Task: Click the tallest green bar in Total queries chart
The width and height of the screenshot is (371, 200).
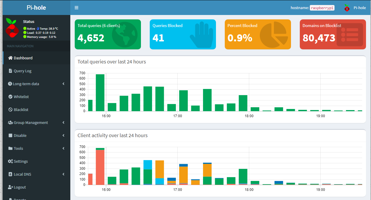Action: click(100, 93)
